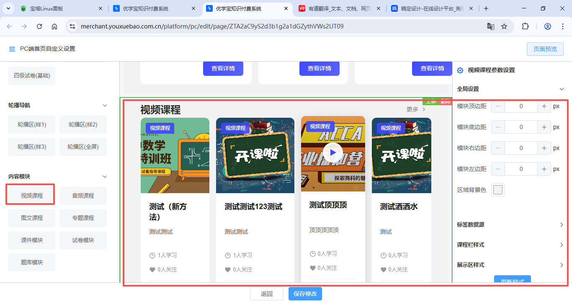Click the 保存修改 button
Image resolution: width=572 pixels, height=305 pixels.
pos(305,294)
